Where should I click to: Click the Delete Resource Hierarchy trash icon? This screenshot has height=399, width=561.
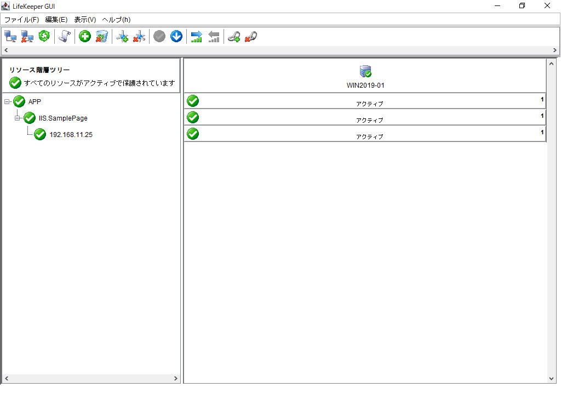pos(102,37)
